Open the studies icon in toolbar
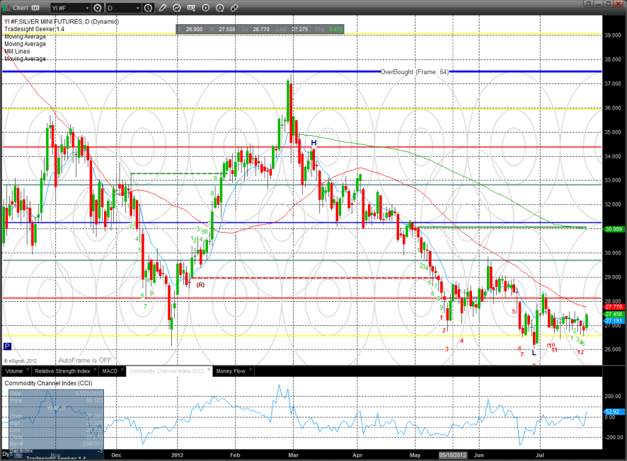627x461 pixels. point(177,8)
